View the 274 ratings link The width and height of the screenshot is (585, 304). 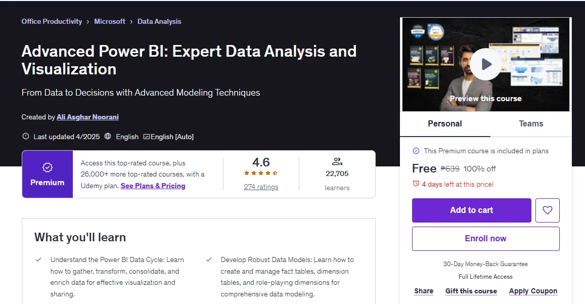point(261,187)
